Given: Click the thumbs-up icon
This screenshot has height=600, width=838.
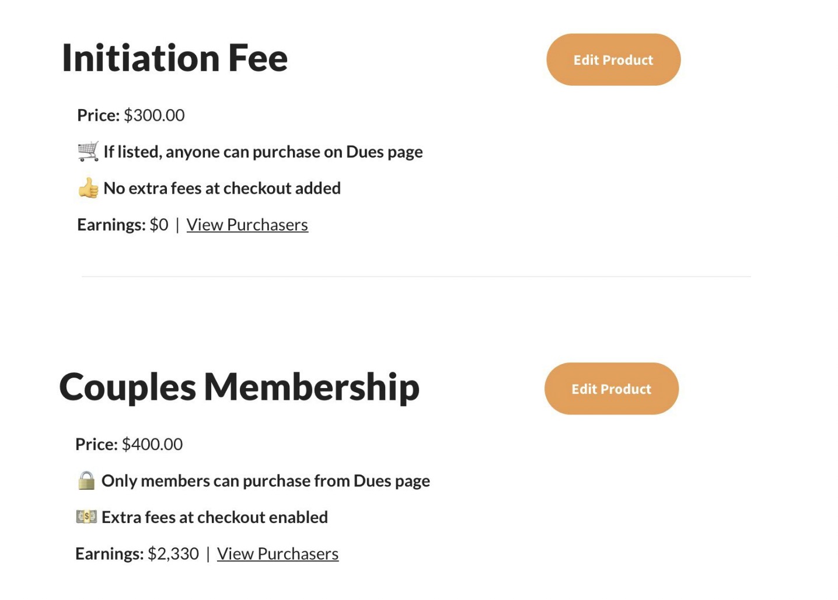Looking at the screenshot, I should point(89,188).
